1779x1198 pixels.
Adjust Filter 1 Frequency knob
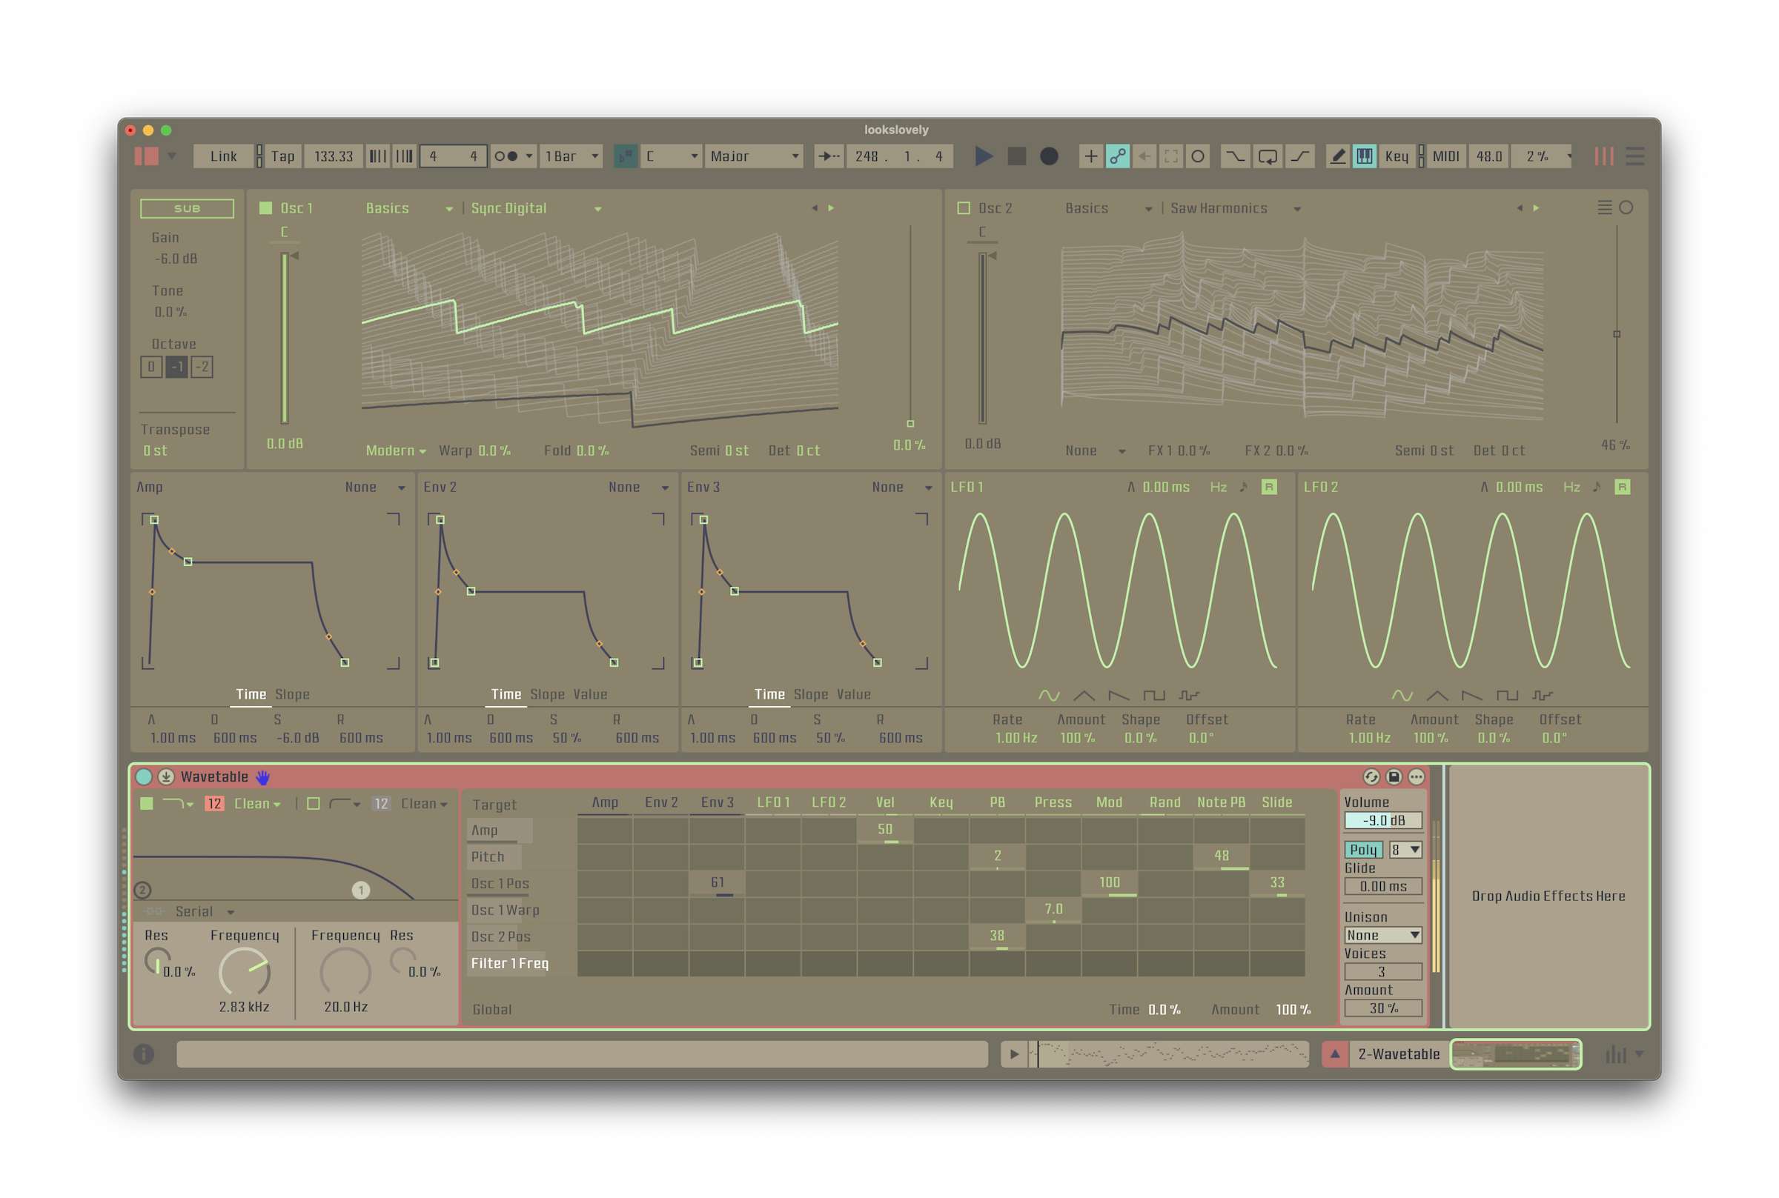point(244,972)
